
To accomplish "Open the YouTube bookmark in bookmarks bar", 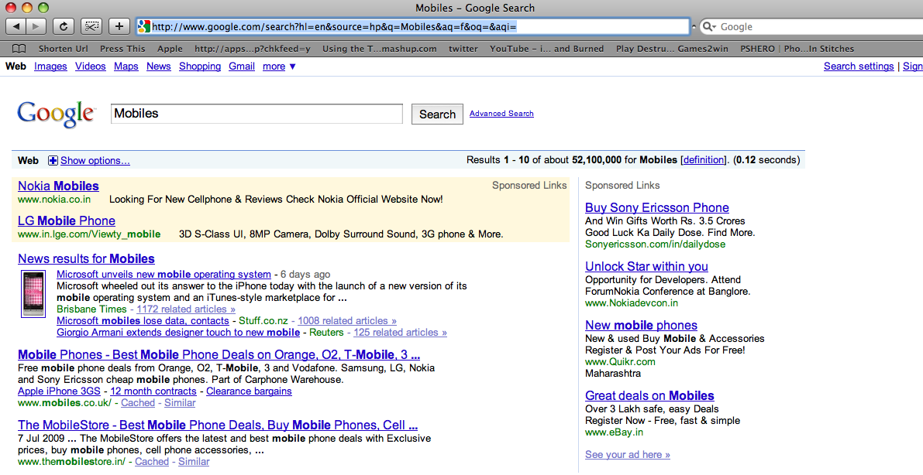I will [x=547, y=49].
